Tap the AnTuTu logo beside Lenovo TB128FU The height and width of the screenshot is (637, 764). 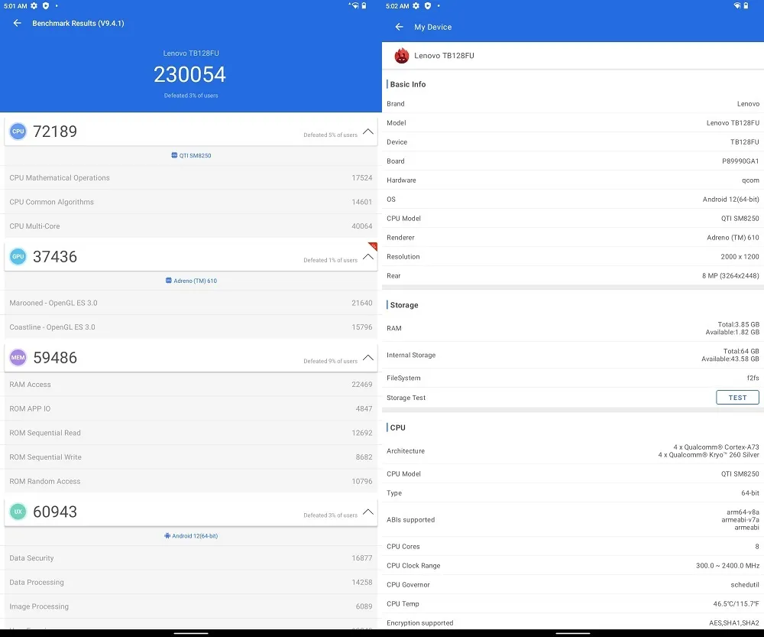click(x=402, y=56)
